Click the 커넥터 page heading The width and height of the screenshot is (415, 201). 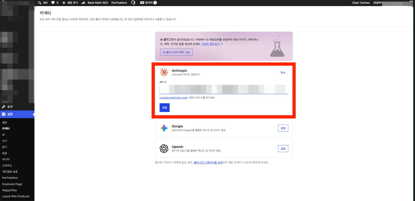click(45, 13)
